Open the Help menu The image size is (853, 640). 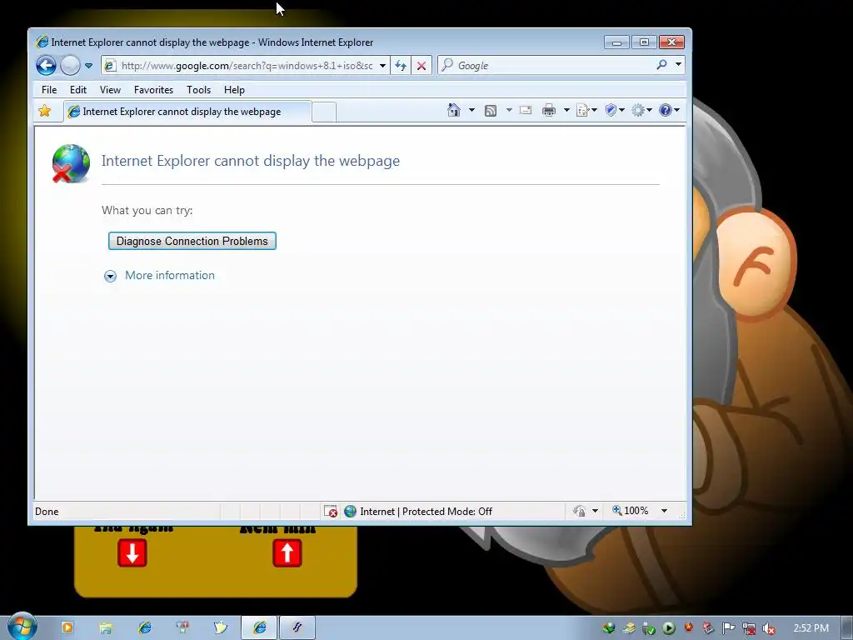234,90
